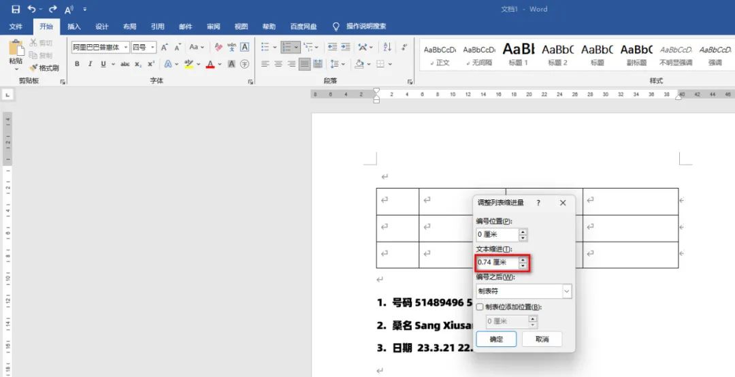Enable the 制表位添加位置 checkbox

(x=480, y=307)
